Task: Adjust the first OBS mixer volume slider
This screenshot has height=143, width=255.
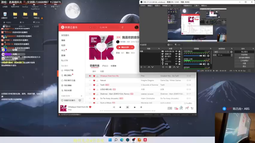Action: (x=193, y=56)
